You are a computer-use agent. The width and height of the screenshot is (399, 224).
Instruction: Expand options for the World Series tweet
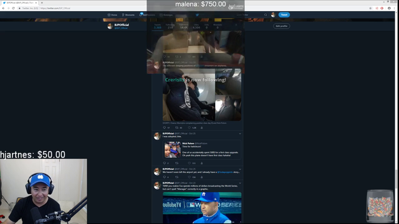(x=240, y=183)
